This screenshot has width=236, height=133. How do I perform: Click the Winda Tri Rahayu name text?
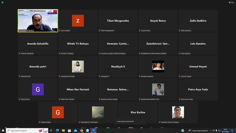pos(78,44)
